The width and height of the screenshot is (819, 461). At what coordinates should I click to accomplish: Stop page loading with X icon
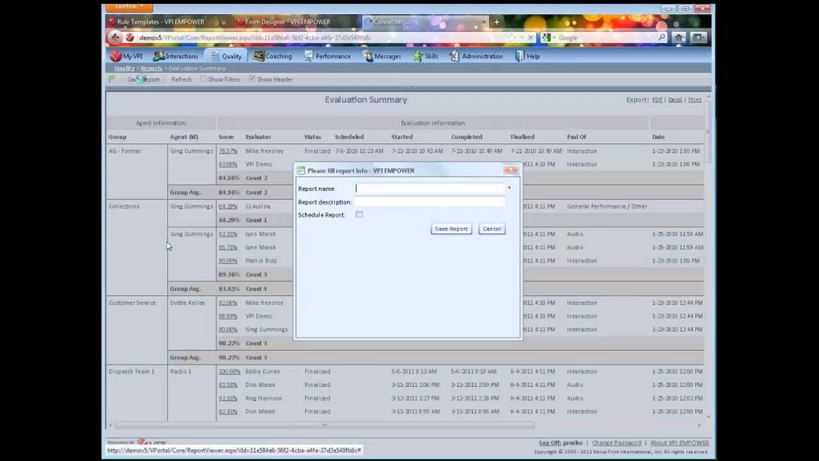(530, 38)
